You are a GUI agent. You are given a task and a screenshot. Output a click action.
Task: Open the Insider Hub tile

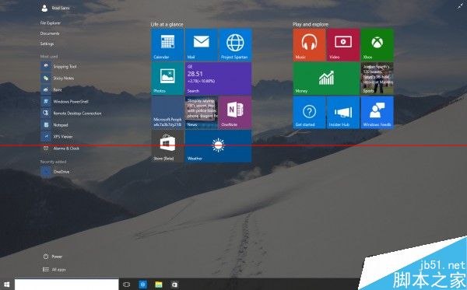pos(343,113)
